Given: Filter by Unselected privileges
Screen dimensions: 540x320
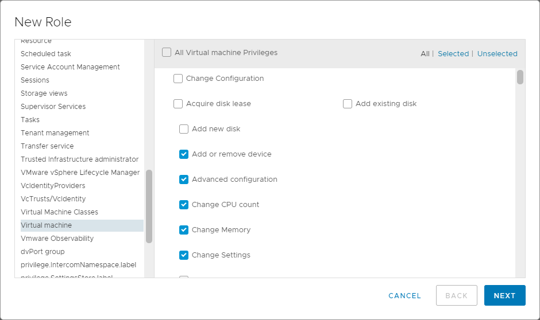Looking at the screenshot, I should click(497, 54).
